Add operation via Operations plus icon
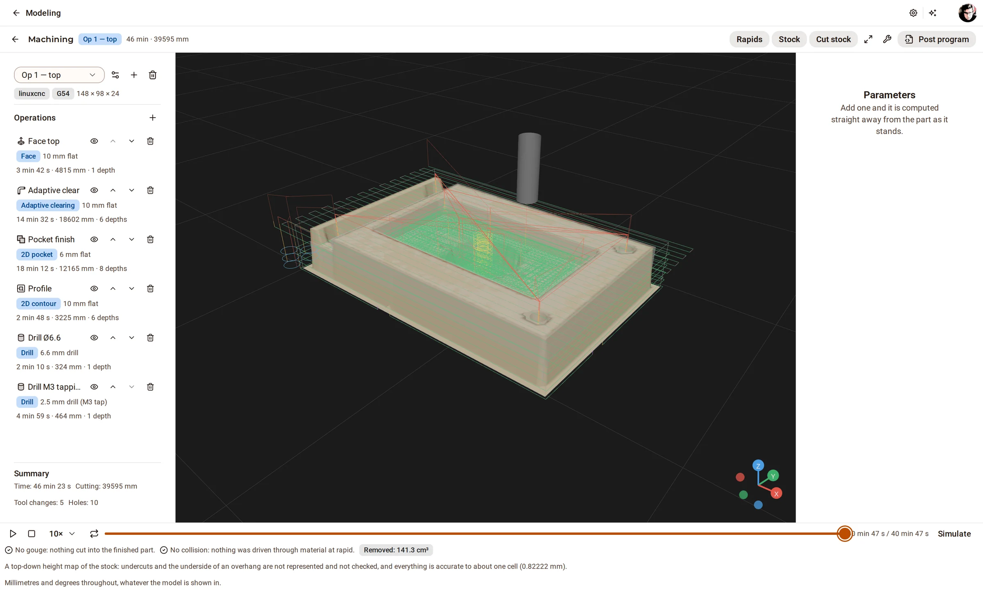The image size is (983, 591). [x=153, y=118]
